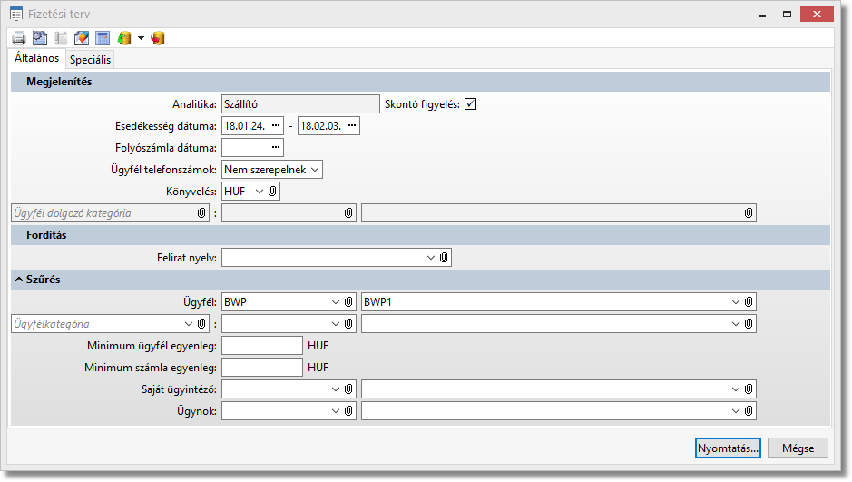Maximize the Fizetési terv window
Image resolution: width=852 pixels, height=482 pixels.
[787, 15]
